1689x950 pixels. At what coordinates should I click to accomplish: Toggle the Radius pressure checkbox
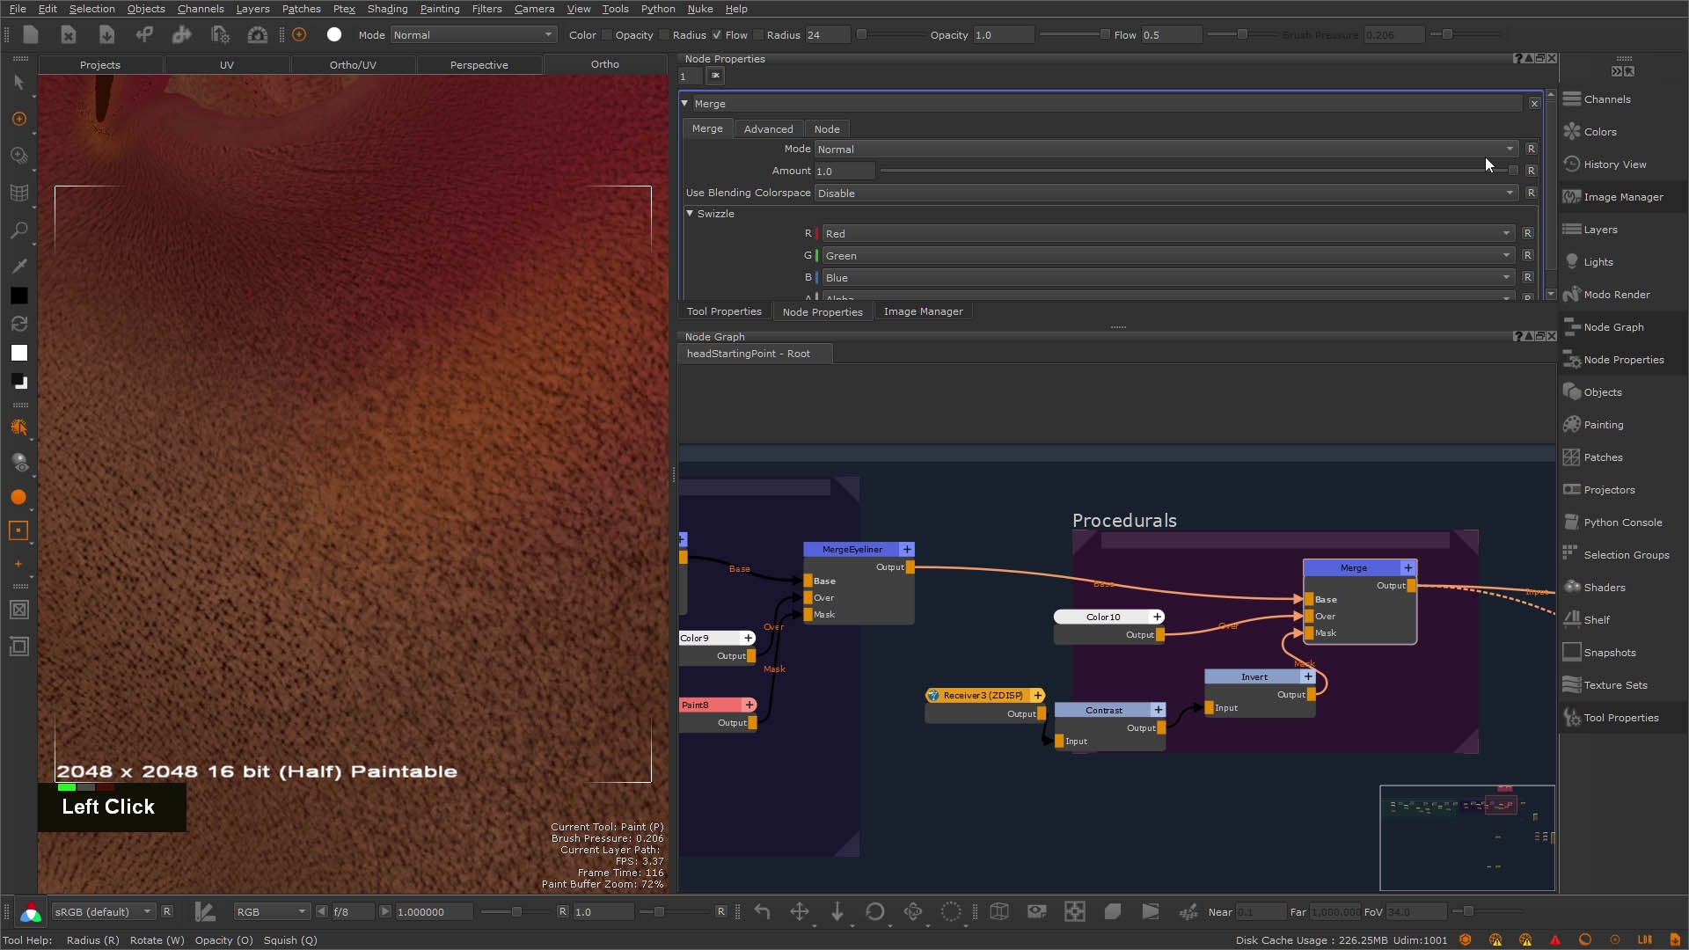(x=664, y=35)
